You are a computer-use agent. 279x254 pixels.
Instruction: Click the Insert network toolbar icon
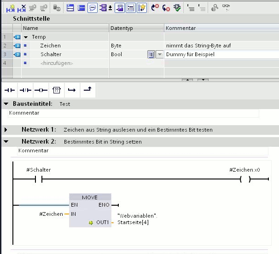pyautogui.click(x=10, y=8)
